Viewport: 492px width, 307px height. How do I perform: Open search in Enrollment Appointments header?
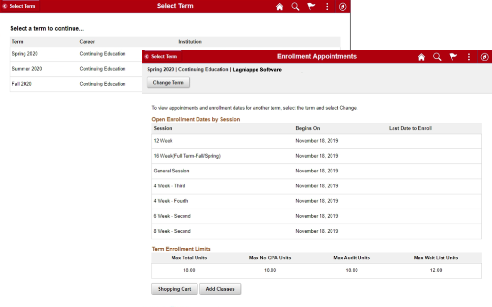(x=437, y=57)
